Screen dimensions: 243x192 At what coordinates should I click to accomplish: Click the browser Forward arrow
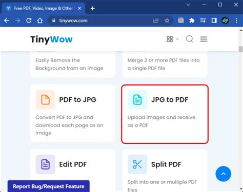(x=17, y=20)
